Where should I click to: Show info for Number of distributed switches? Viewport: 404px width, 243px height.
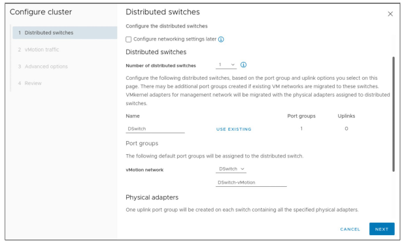point(243,65)
